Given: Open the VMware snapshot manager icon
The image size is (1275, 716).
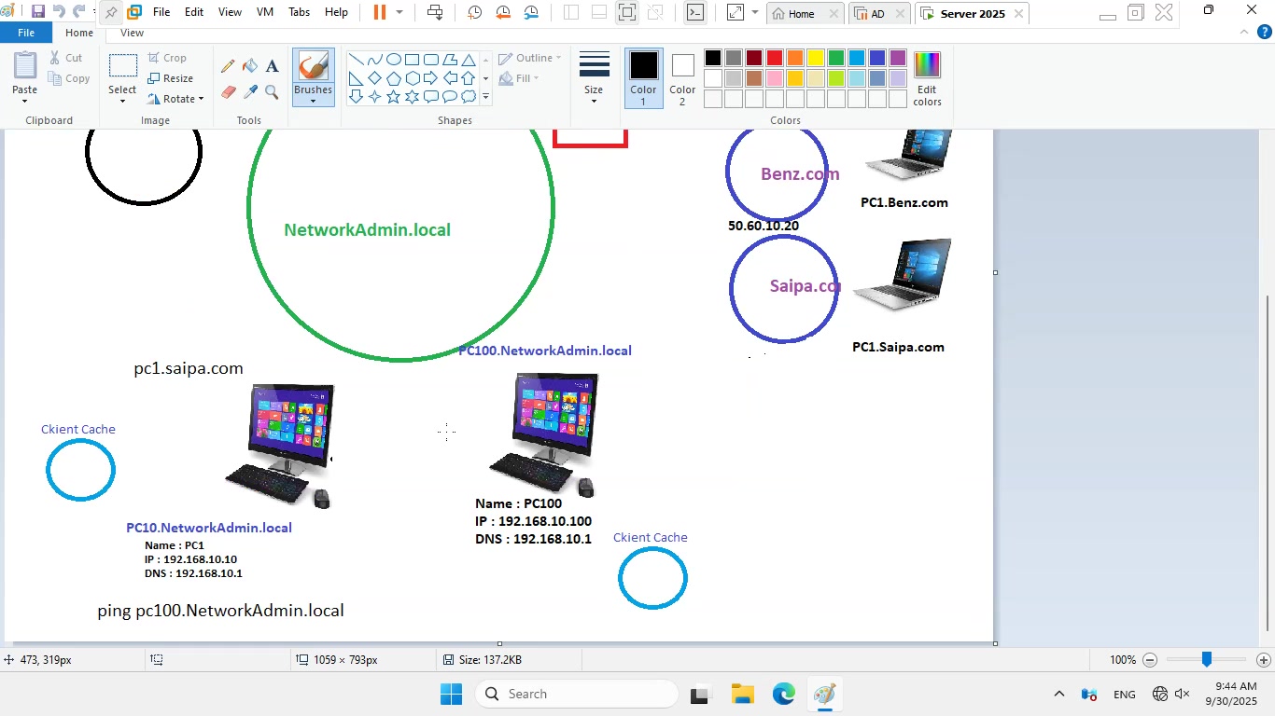Looking at the screenshot, I should coord(531,12).
